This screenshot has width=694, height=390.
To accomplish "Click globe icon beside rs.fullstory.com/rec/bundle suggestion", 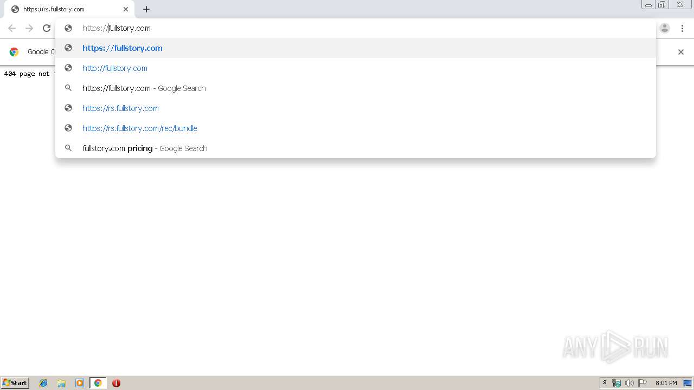I will [x=68, y=128].
